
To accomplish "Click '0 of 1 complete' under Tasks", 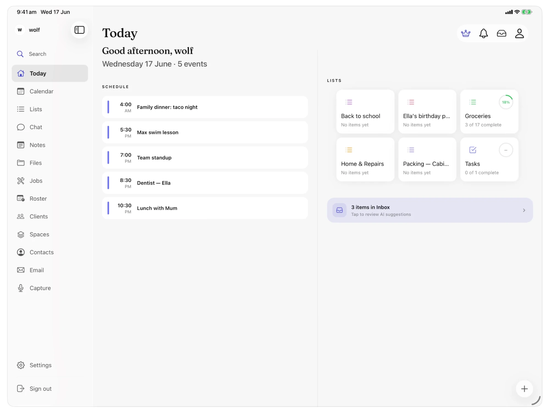I will coord(482,173).
